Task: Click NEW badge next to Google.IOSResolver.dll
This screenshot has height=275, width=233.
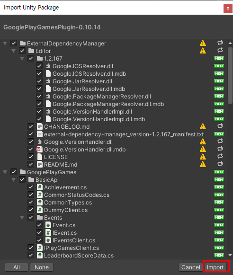Action: (219, 66)
